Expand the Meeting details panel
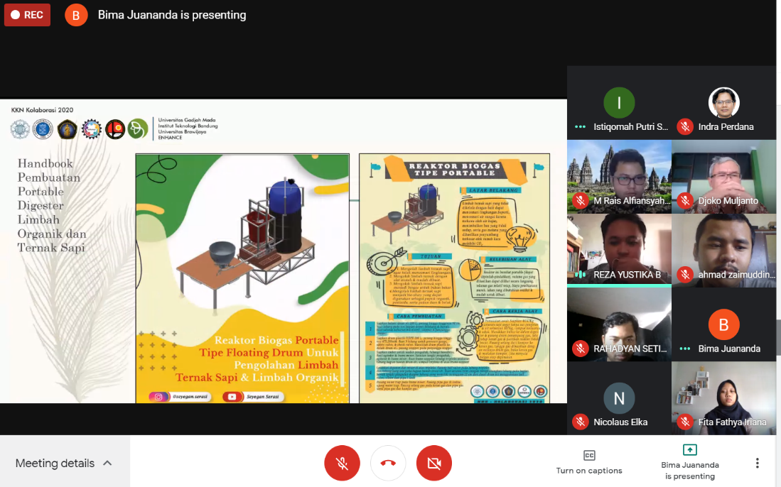This screenshot has height=487, width=781. pyautogui.click(x=64, y=464)
